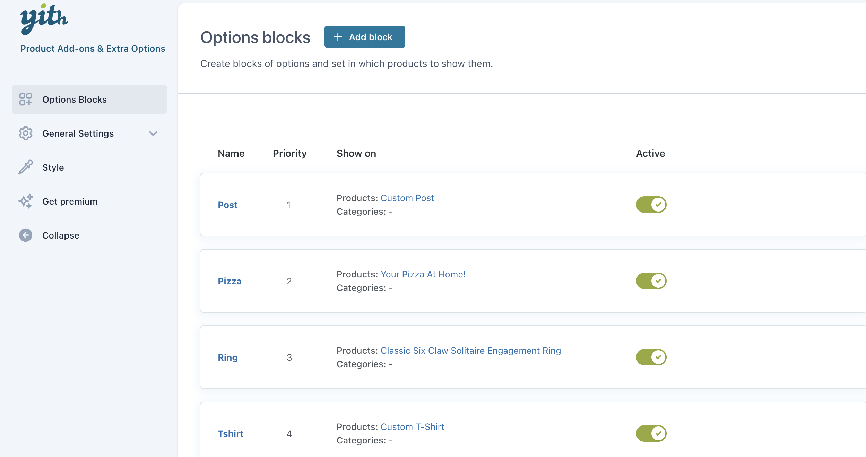Click the Options Blocks grid icon
Image resolution: width=866 pixels, height=457 pixels.
[25, 99]
